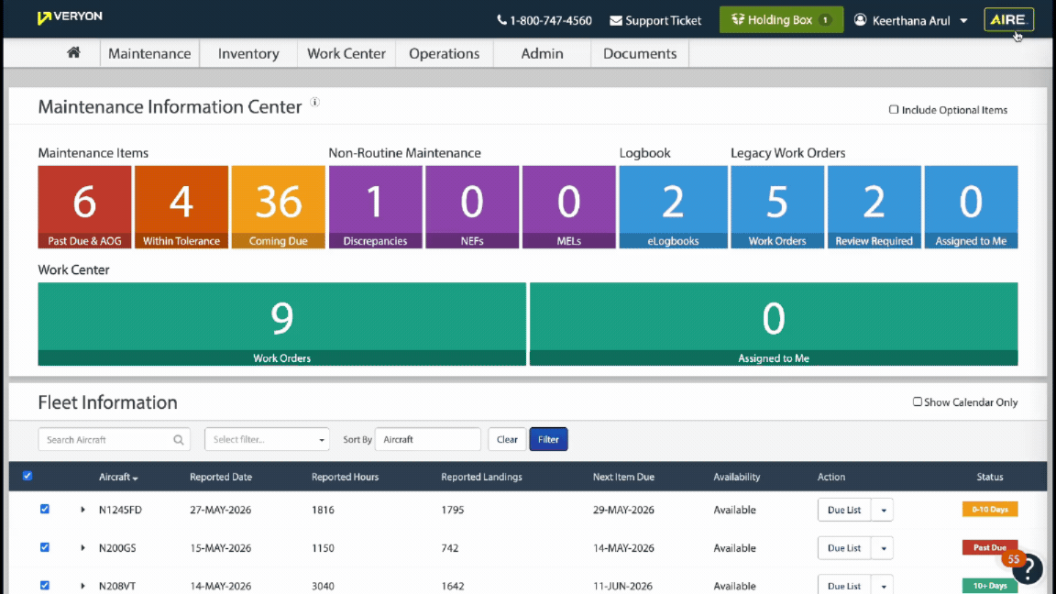
Task: Uncheck the N200GS row checkbox
Action: (44, 547)
